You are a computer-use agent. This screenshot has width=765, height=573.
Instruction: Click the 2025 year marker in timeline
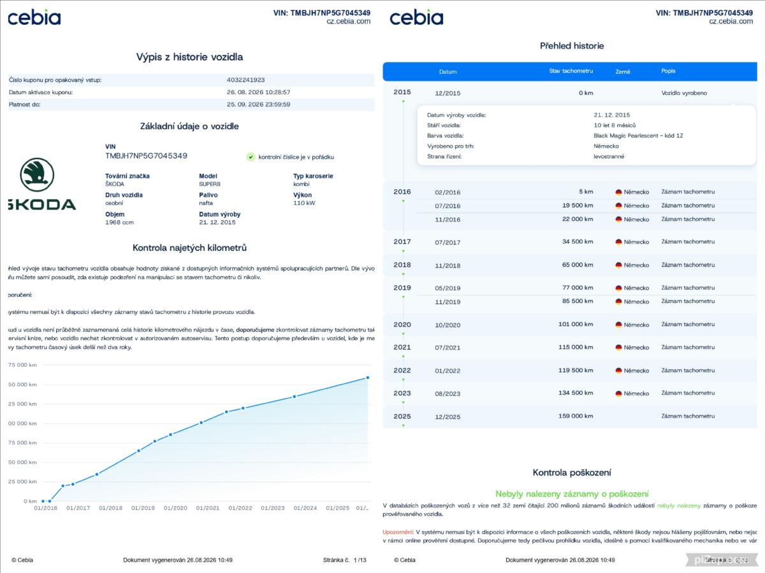[402, 416]
